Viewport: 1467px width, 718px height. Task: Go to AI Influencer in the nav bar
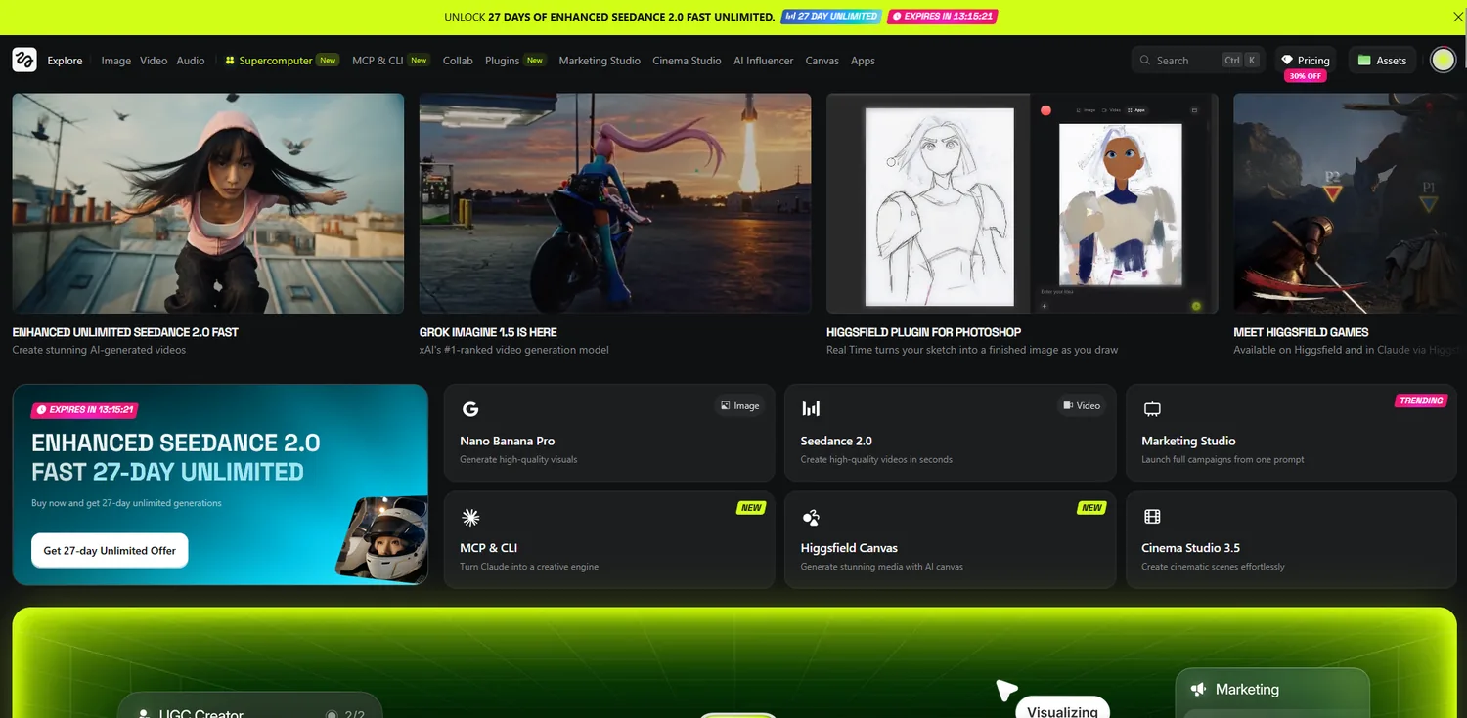point(763,61)
